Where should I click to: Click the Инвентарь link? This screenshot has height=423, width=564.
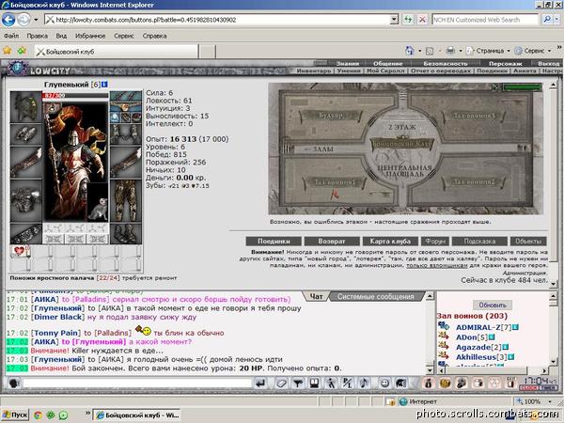313,70
